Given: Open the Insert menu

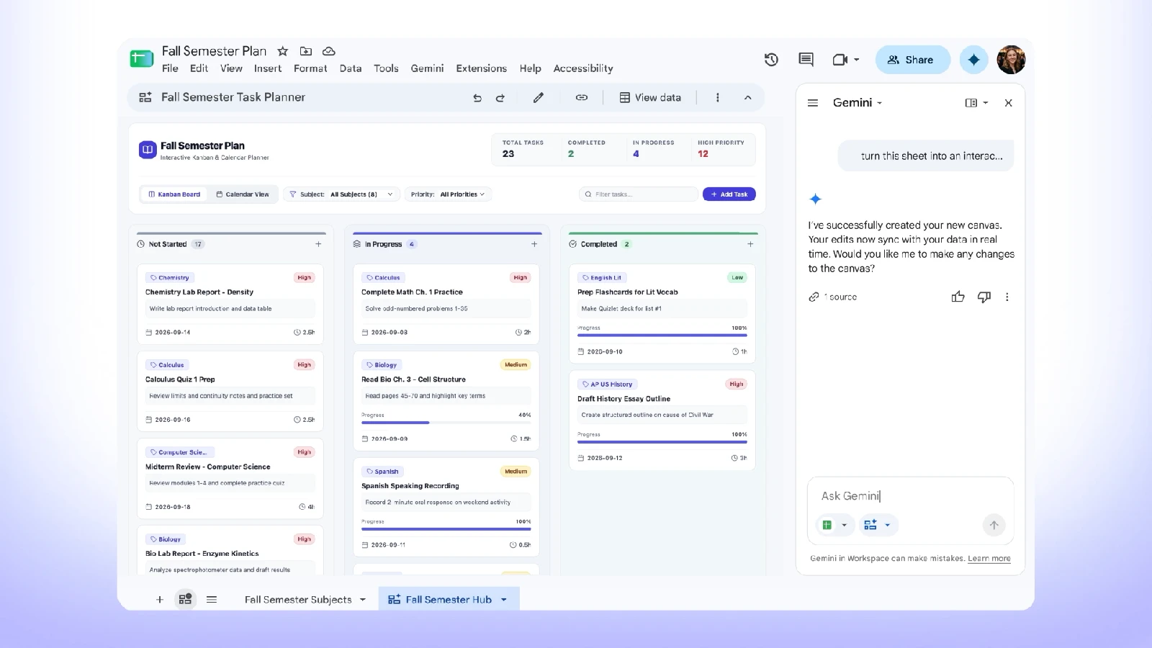Looking at the screenshot, I should pos(268,68).
